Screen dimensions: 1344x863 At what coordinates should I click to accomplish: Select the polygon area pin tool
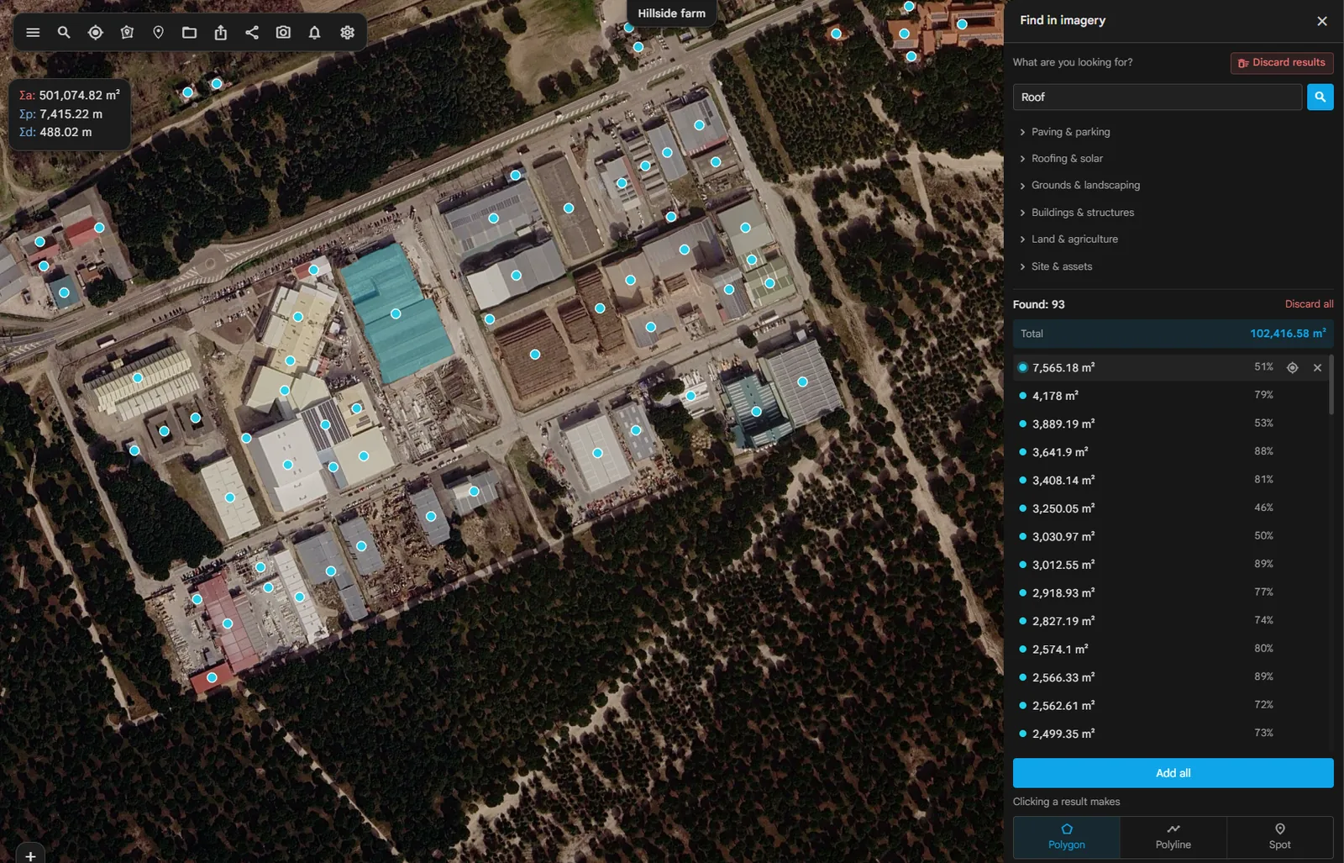pyautogui.click(x=127, y=32)
